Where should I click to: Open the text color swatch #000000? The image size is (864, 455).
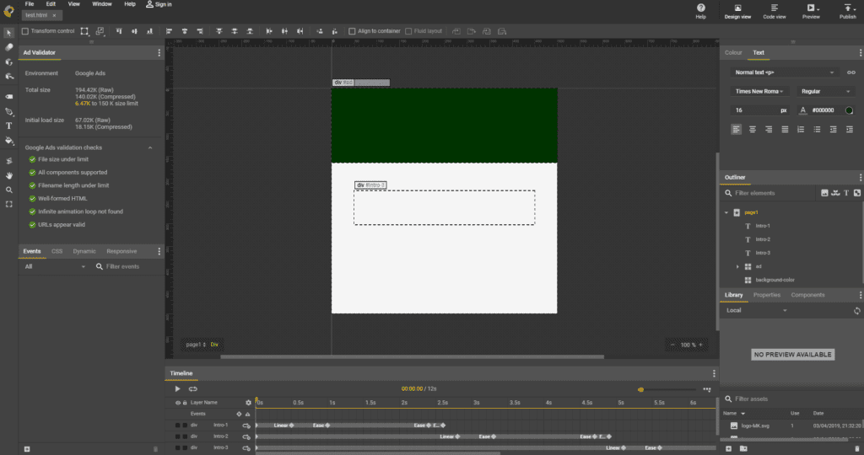point(849,110)
